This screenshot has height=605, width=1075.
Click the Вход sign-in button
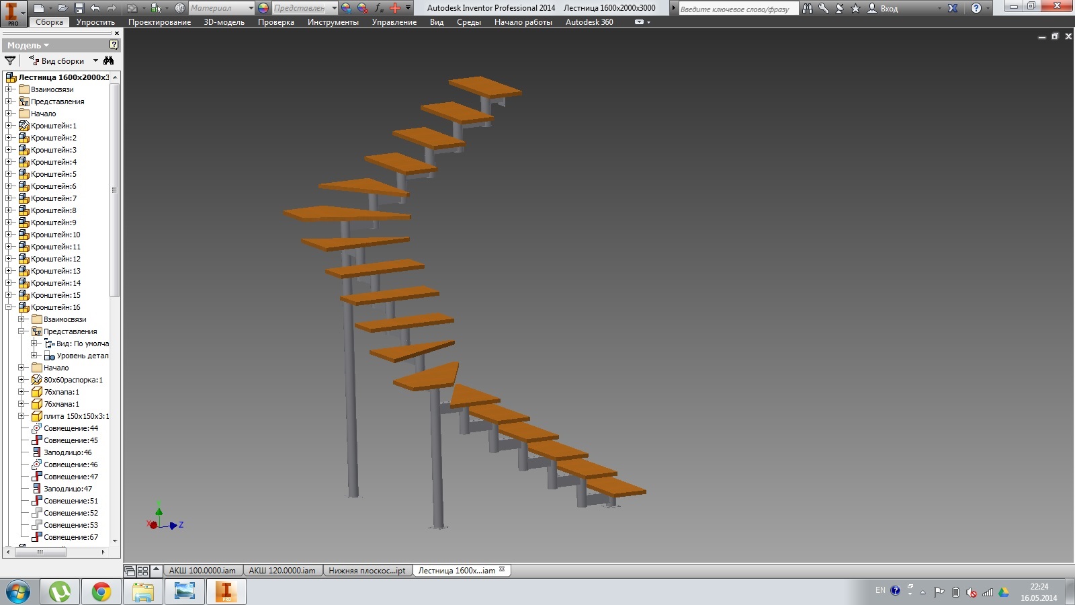883,8
